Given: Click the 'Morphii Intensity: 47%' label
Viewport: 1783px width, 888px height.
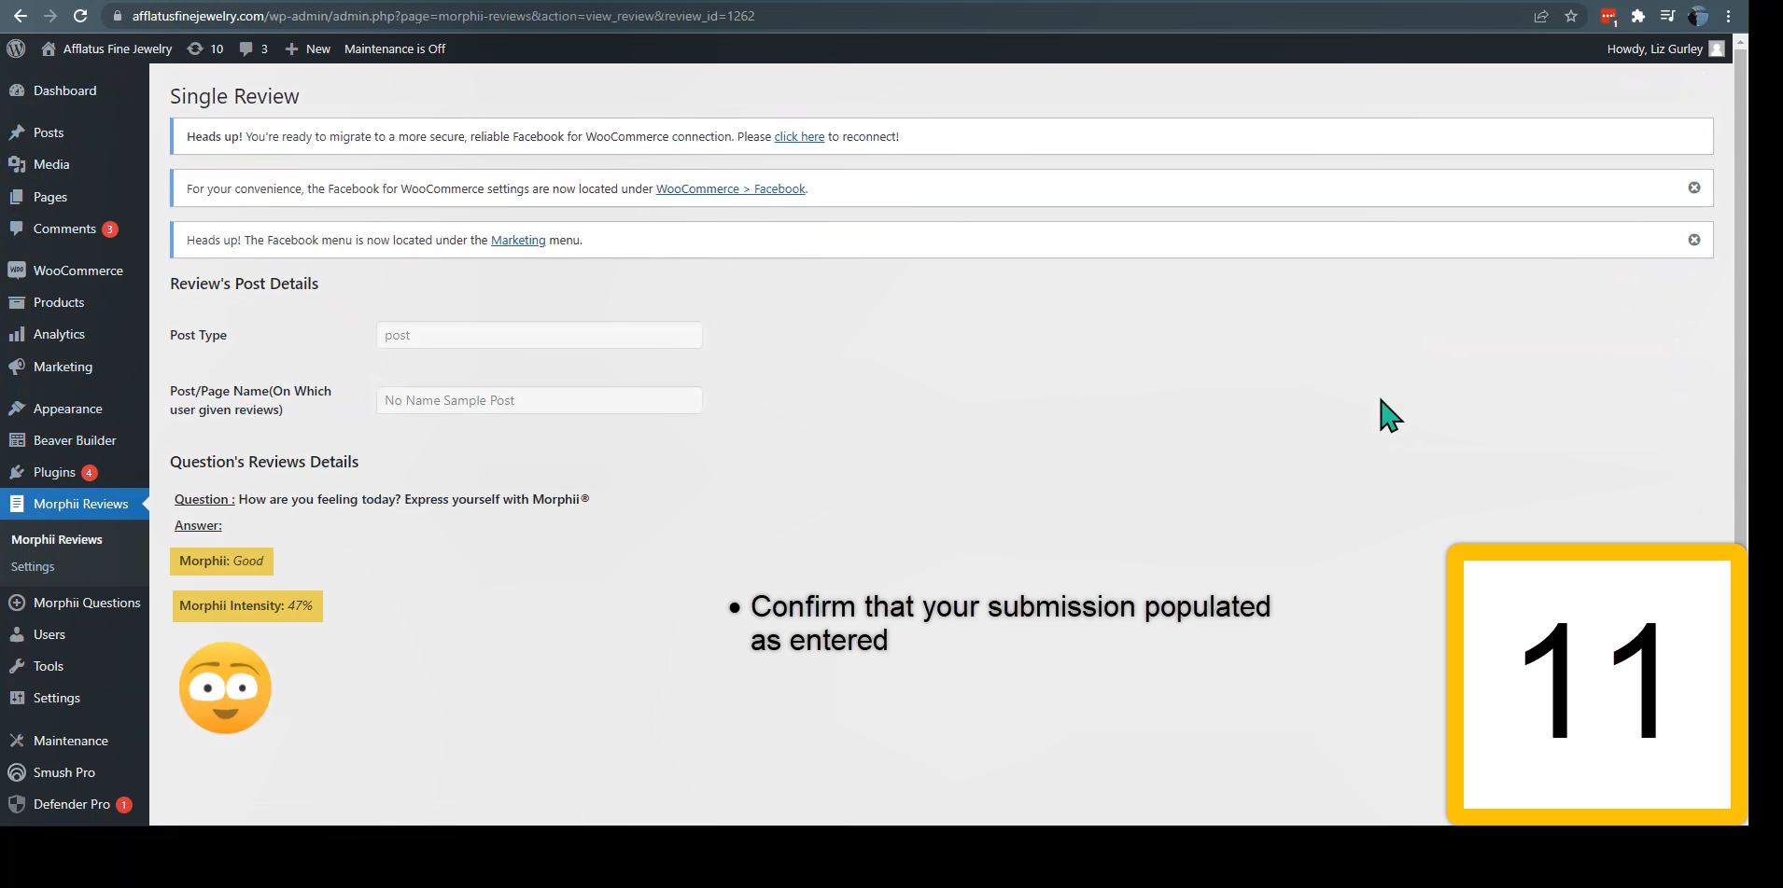Looking at the screenshot, I should coord(246,605).
